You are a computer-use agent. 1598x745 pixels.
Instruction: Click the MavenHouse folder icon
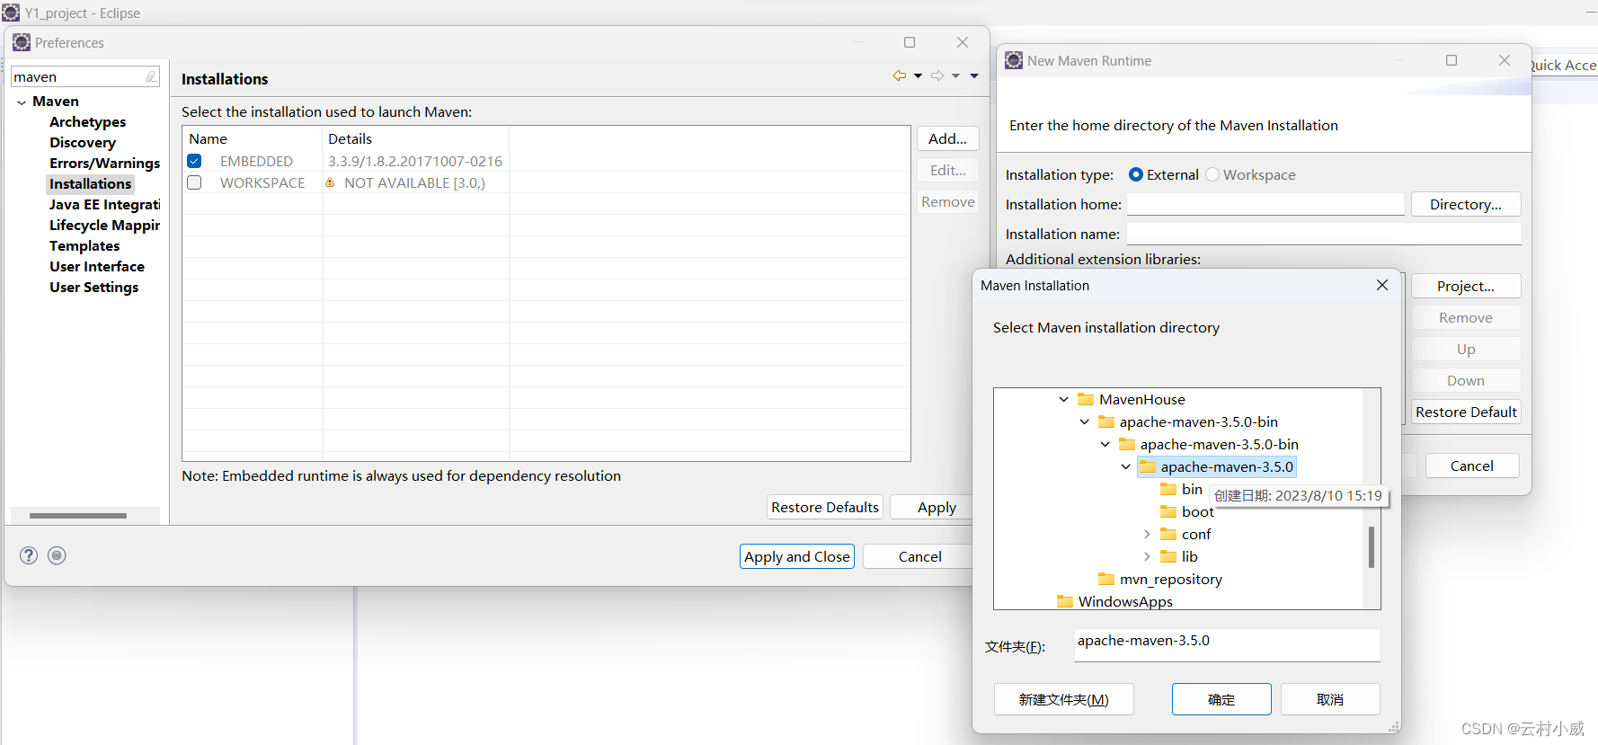[1086, 399]
